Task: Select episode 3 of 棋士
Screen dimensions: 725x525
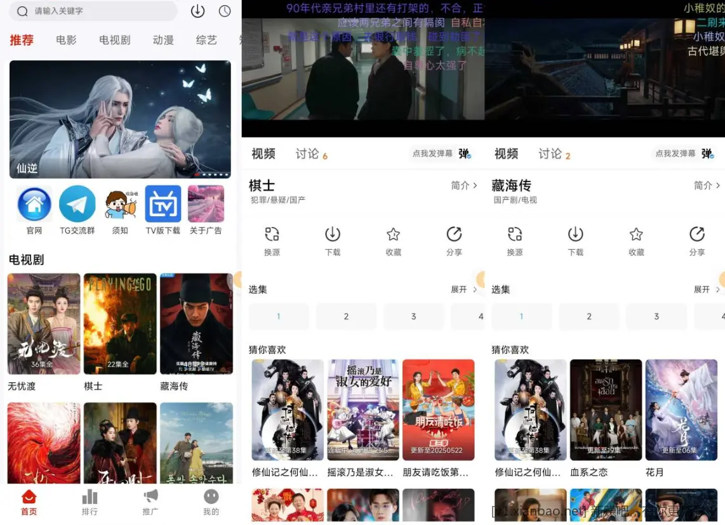Action: click(x=414, y=316)
